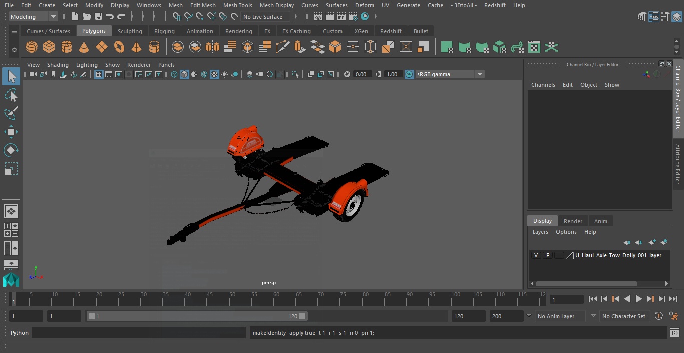684x353 pixels.
Task: Click No Live Surface field
Action: (266, 17)
